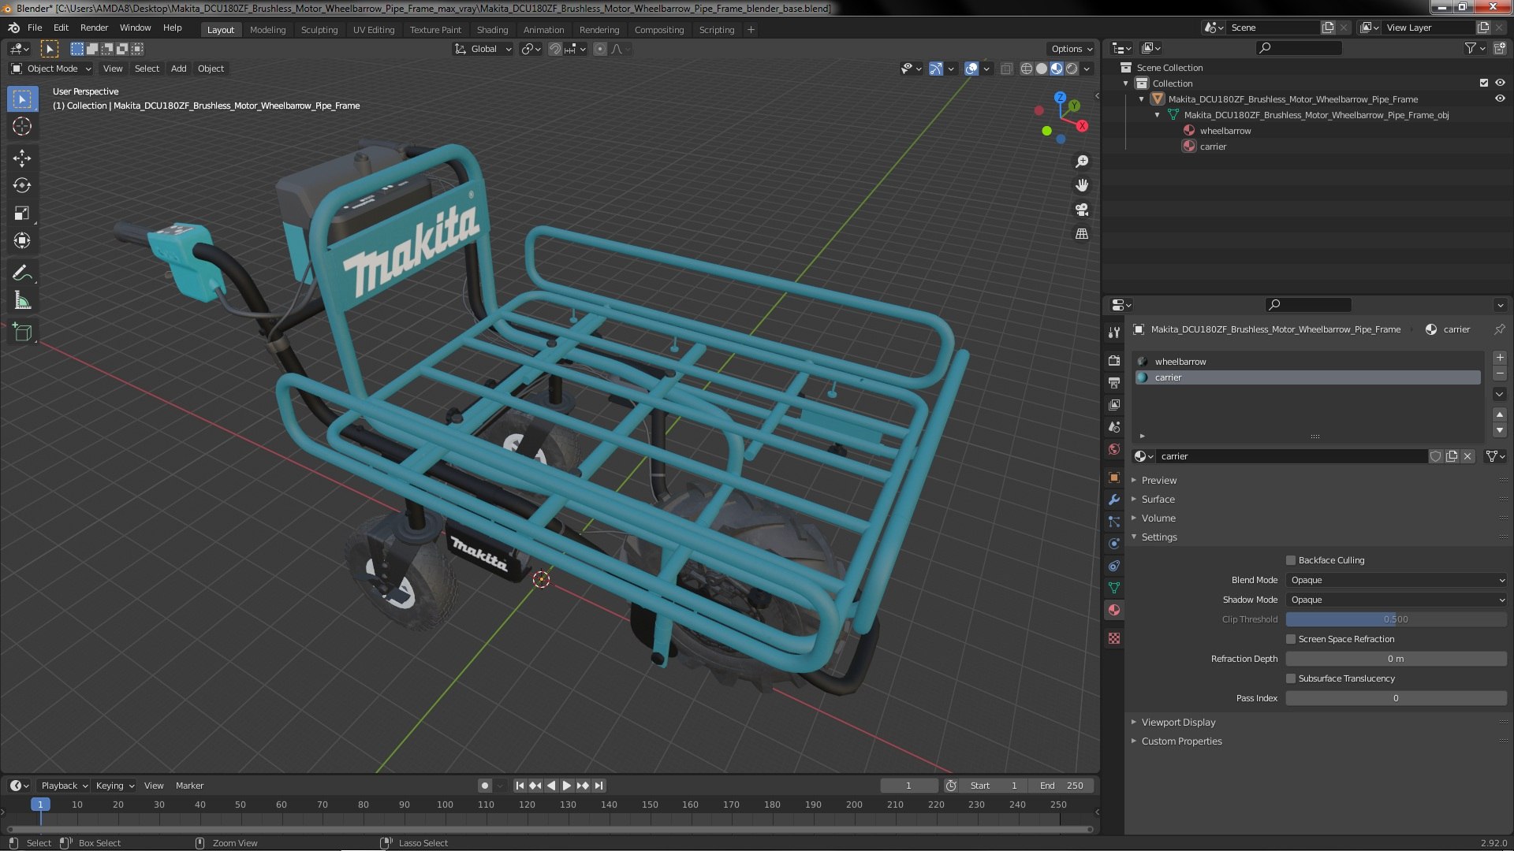1514x851 pixels.
Task: Select the Annotate tool
Action: (x=22, y=273)
